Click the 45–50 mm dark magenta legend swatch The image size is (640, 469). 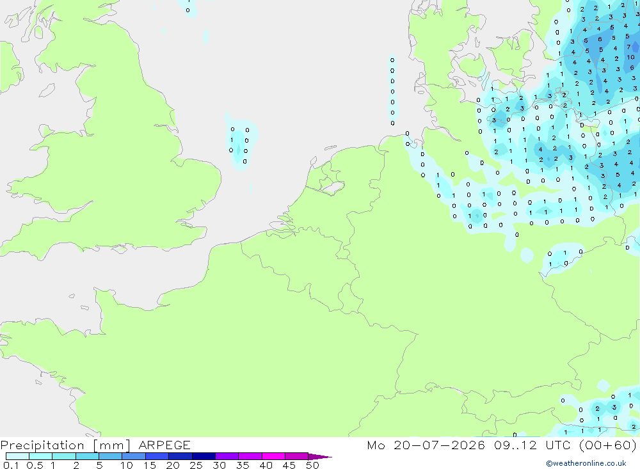297,456
